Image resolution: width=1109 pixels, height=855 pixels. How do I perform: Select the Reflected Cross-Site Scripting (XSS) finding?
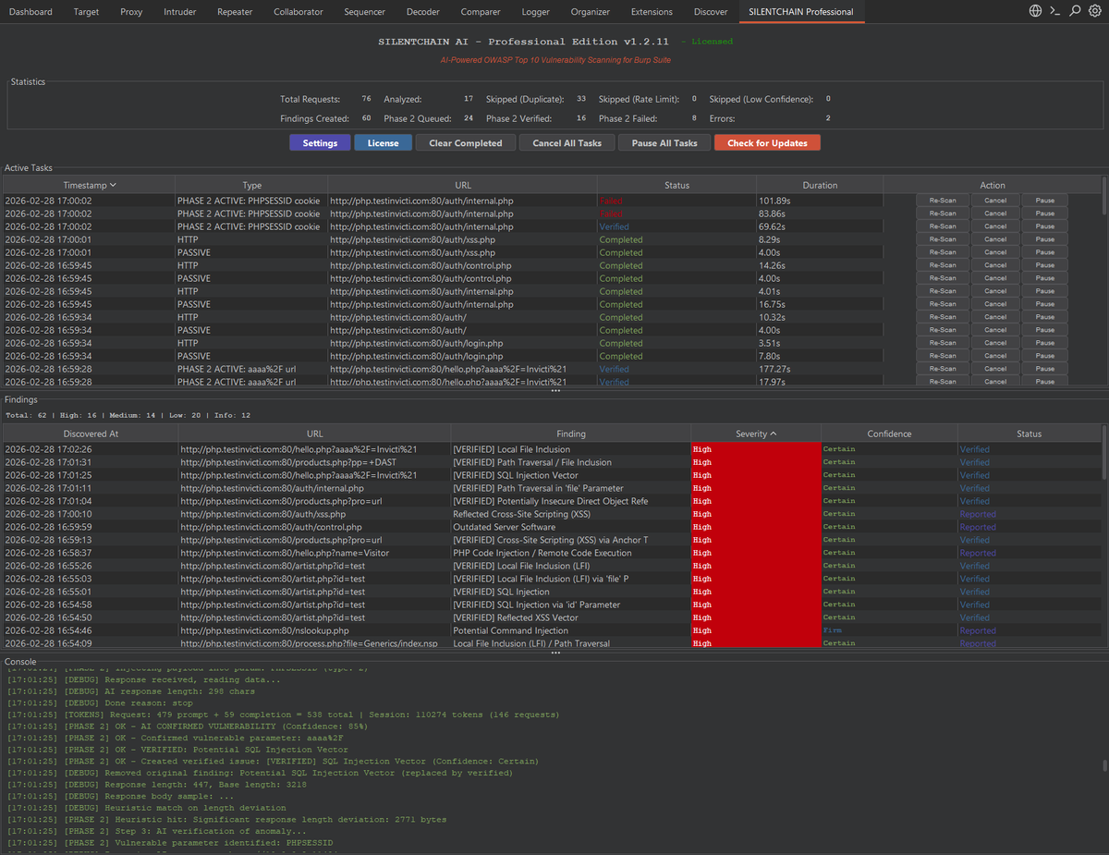click(x=553, y=514)
